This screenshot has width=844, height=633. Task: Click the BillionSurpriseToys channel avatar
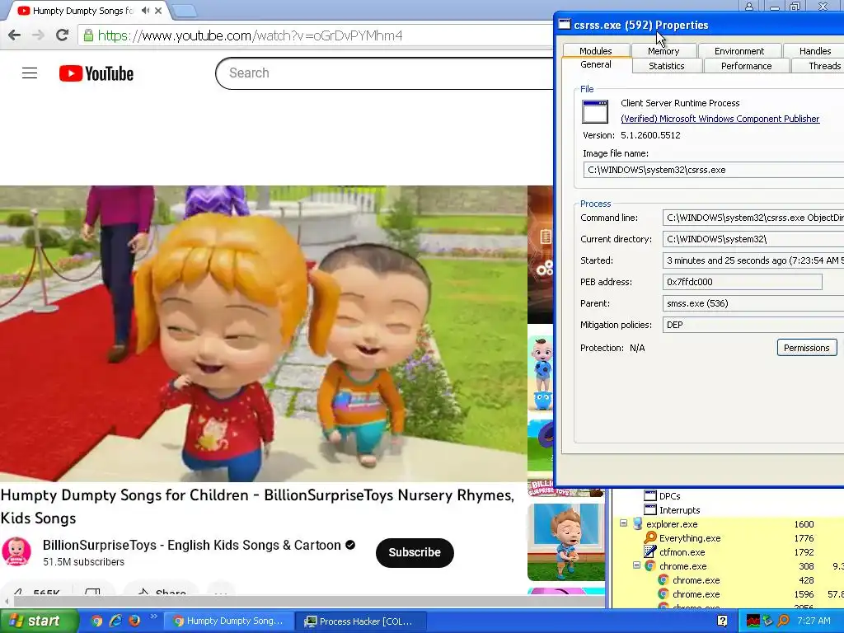pos(16,551)
